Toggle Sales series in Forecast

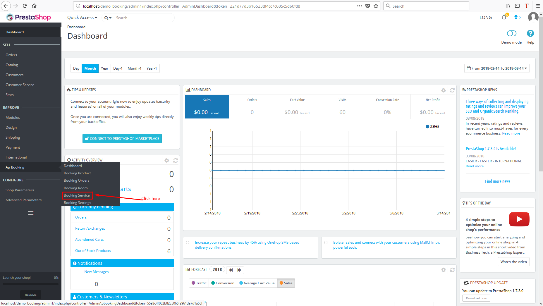coord(286,283)
